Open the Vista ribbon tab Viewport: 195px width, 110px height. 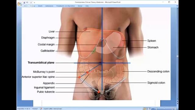(x=87, y=6)
